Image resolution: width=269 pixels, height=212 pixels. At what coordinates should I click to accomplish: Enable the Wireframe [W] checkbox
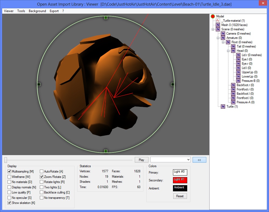click(x=9, y=177)
